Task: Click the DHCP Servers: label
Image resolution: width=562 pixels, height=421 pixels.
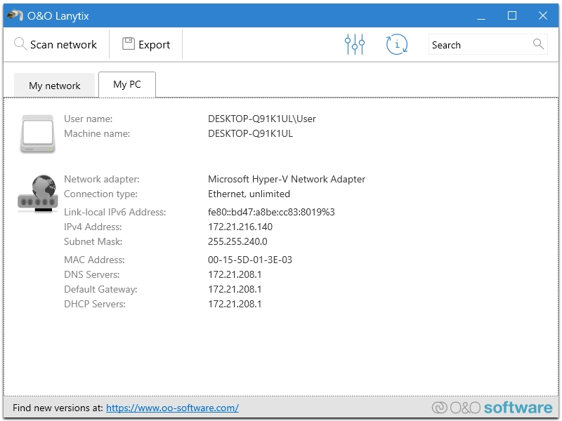Action: click(x=95, y=304)
